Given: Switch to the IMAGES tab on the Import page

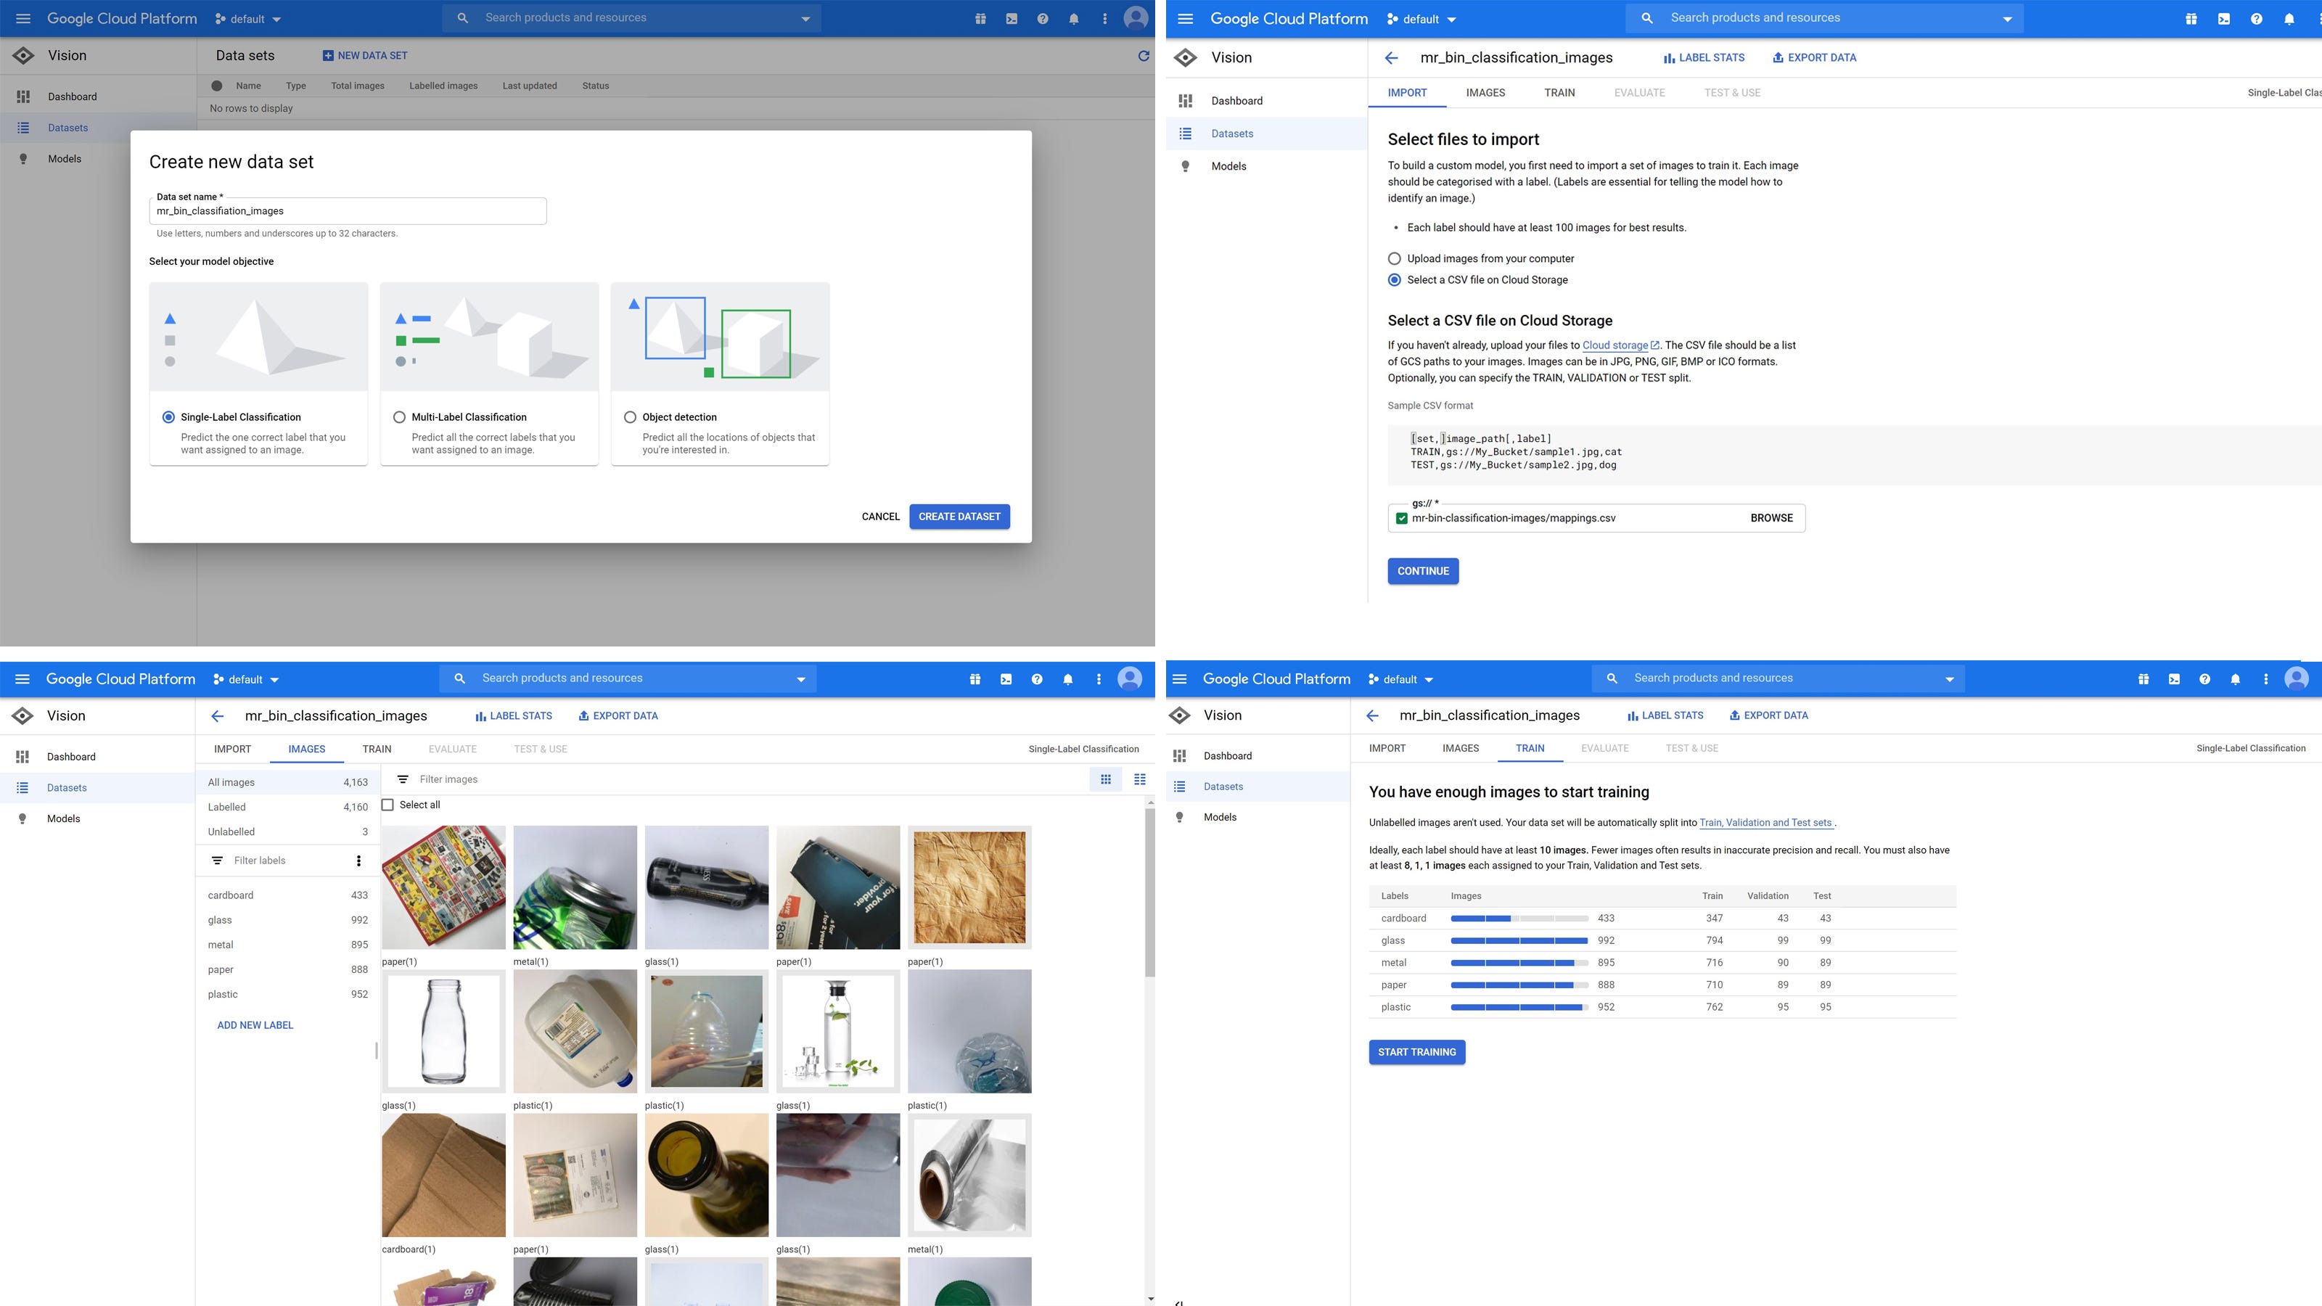Looking at the screenshot, I should pos(1485,93).
